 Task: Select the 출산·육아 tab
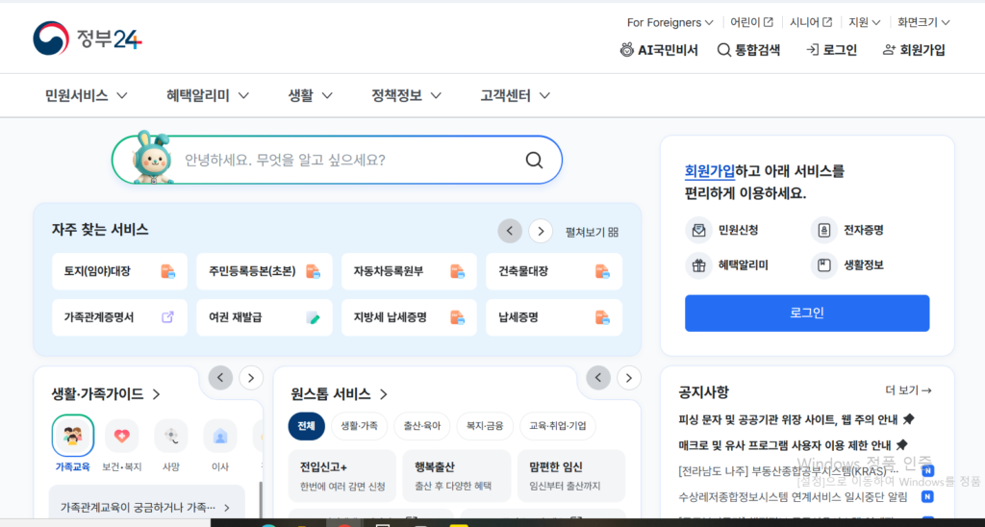422,426
